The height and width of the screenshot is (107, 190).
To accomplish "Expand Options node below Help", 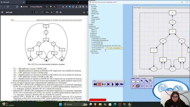I will (x=89, y=26).
